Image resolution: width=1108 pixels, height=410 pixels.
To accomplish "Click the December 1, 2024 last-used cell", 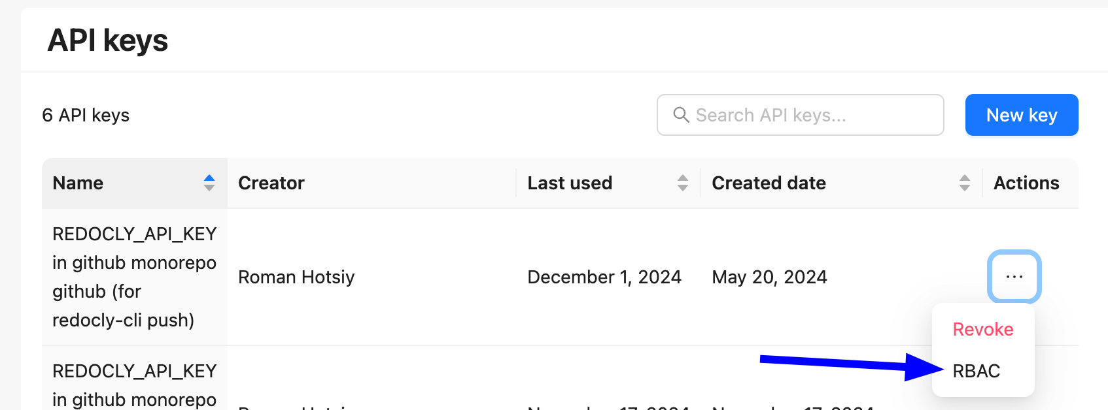I will (x=604, y=277).
